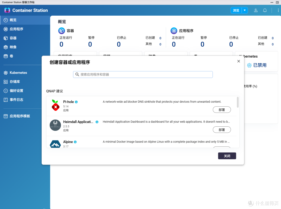Select the Heimdall Applicati... title
Viewport: 281px width, 209px height.
78,122
